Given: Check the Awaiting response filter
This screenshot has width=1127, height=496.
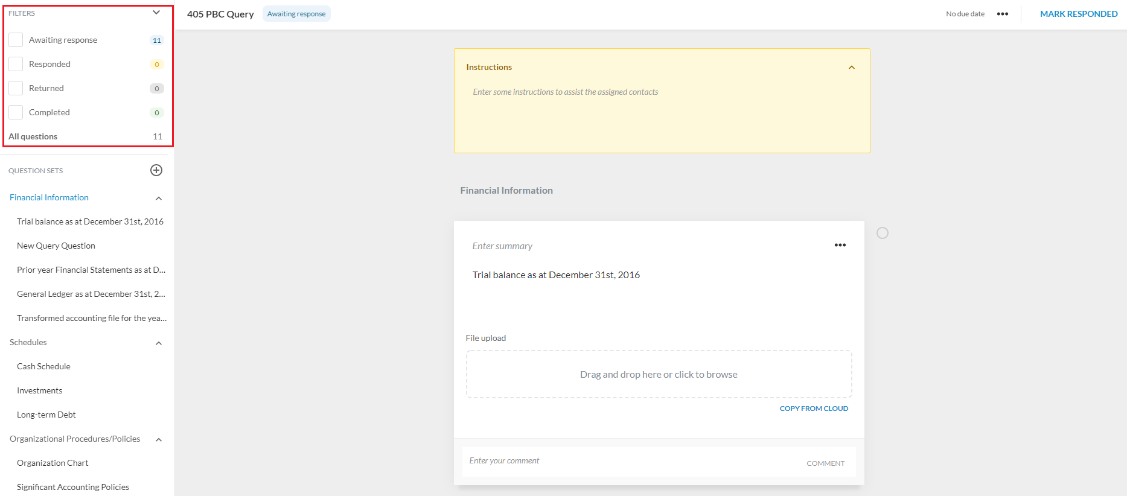Looking at the screenshot, I should click(x=16, y=40).
